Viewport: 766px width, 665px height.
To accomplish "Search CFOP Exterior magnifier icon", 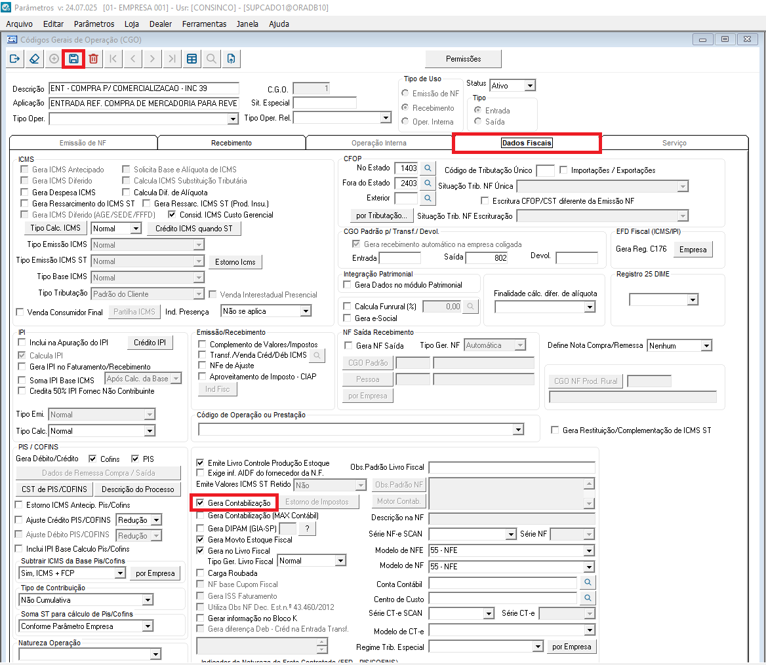I will [x=428, y=198].
